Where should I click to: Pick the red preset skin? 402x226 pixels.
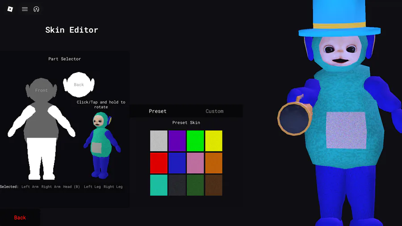(159, 163)
